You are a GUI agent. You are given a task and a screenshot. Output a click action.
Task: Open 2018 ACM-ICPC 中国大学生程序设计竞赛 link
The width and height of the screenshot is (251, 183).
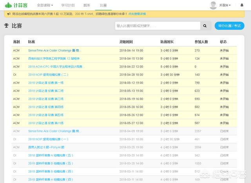tap(55, 67)
